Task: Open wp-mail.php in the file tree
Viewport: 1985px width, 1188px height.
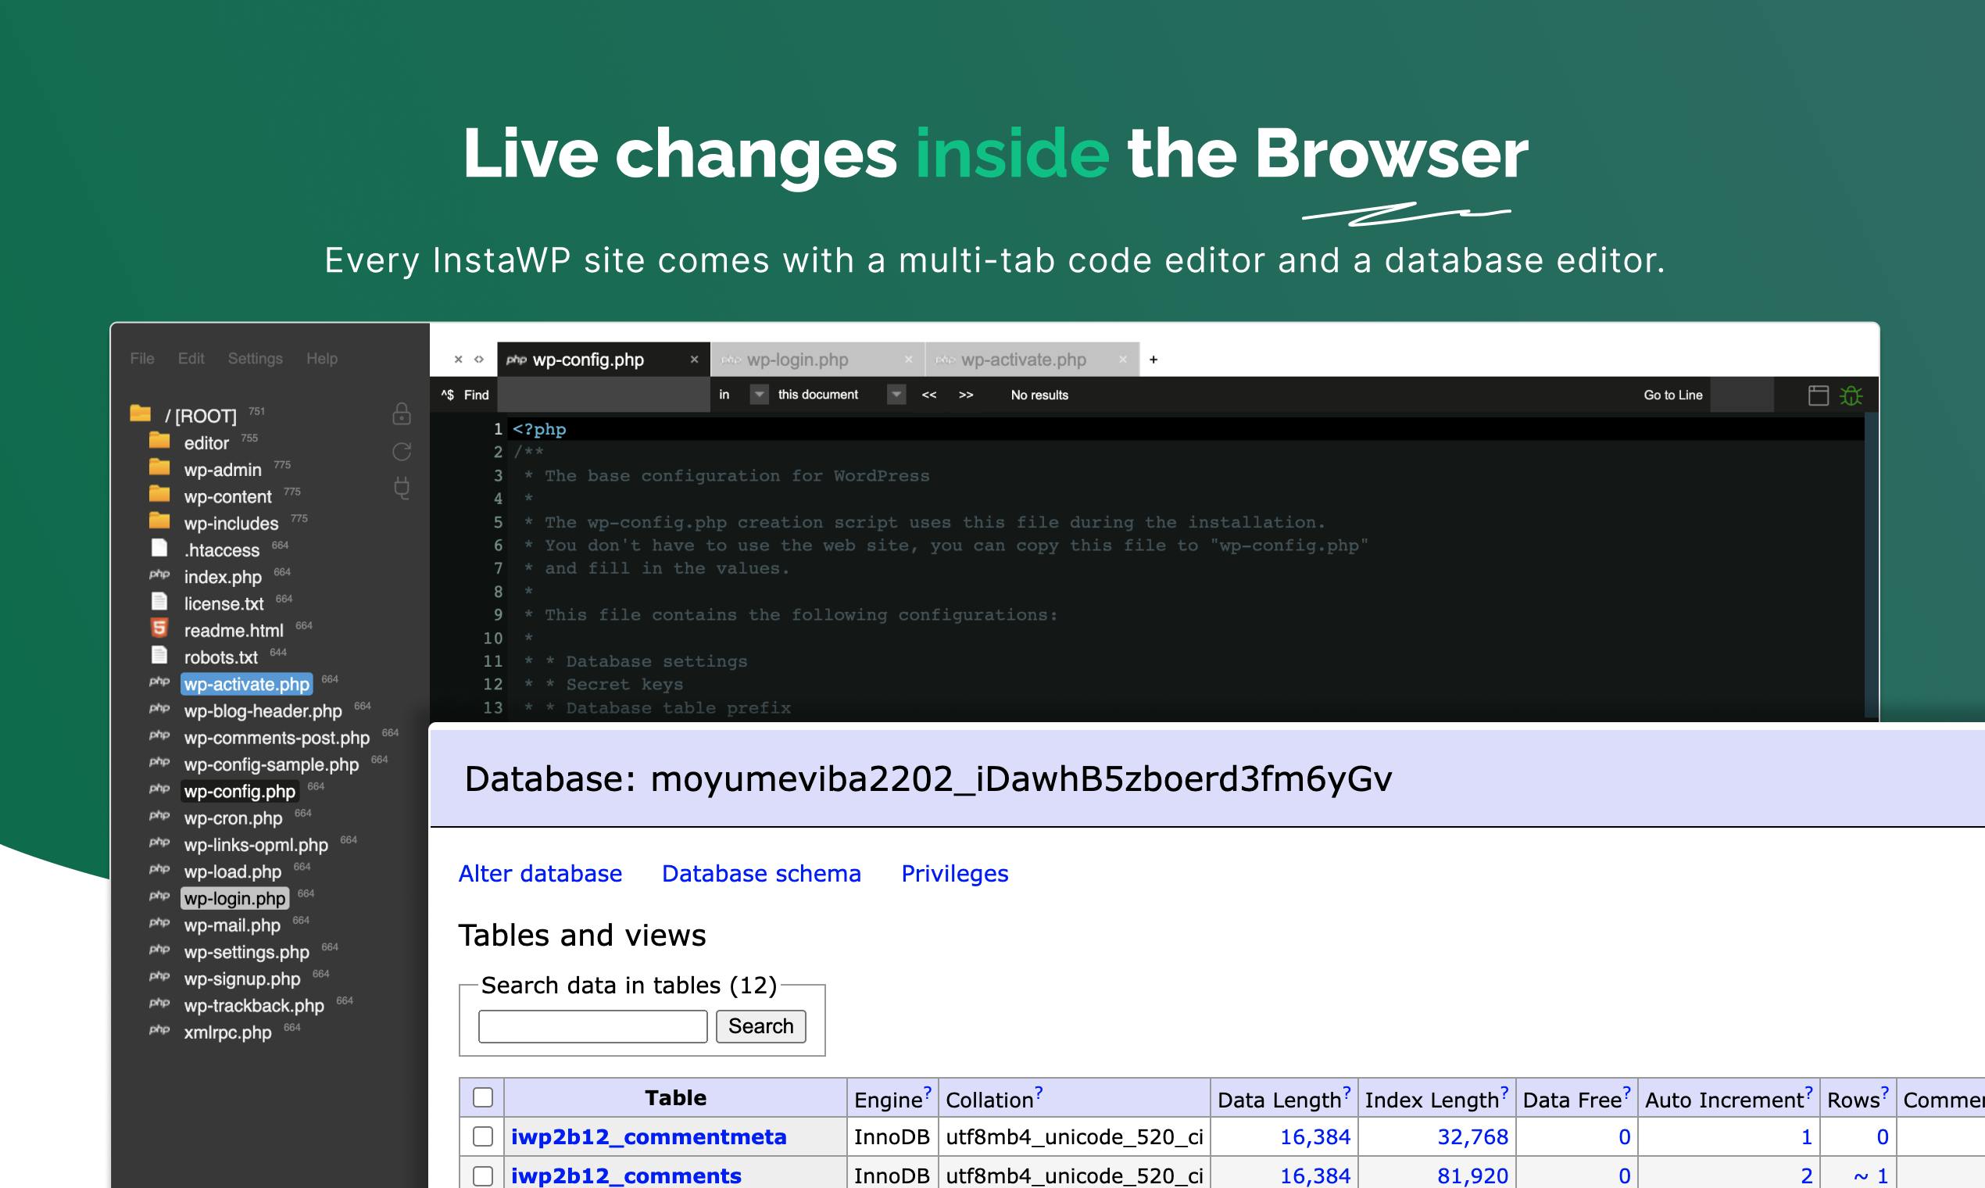Action: (x=232, y=925)
